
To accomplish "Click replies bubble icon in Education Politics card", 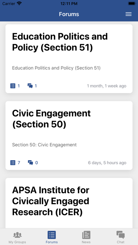I will [x=30, y=86].
